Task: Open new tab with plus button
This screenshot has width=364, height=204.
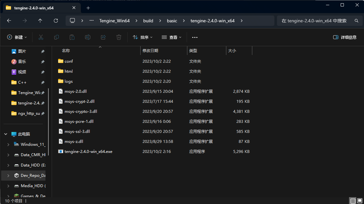Action: point(88,8)
